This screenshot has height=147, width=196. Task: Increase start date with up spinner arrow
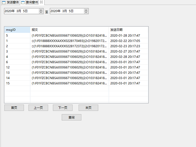coord(41,10)
